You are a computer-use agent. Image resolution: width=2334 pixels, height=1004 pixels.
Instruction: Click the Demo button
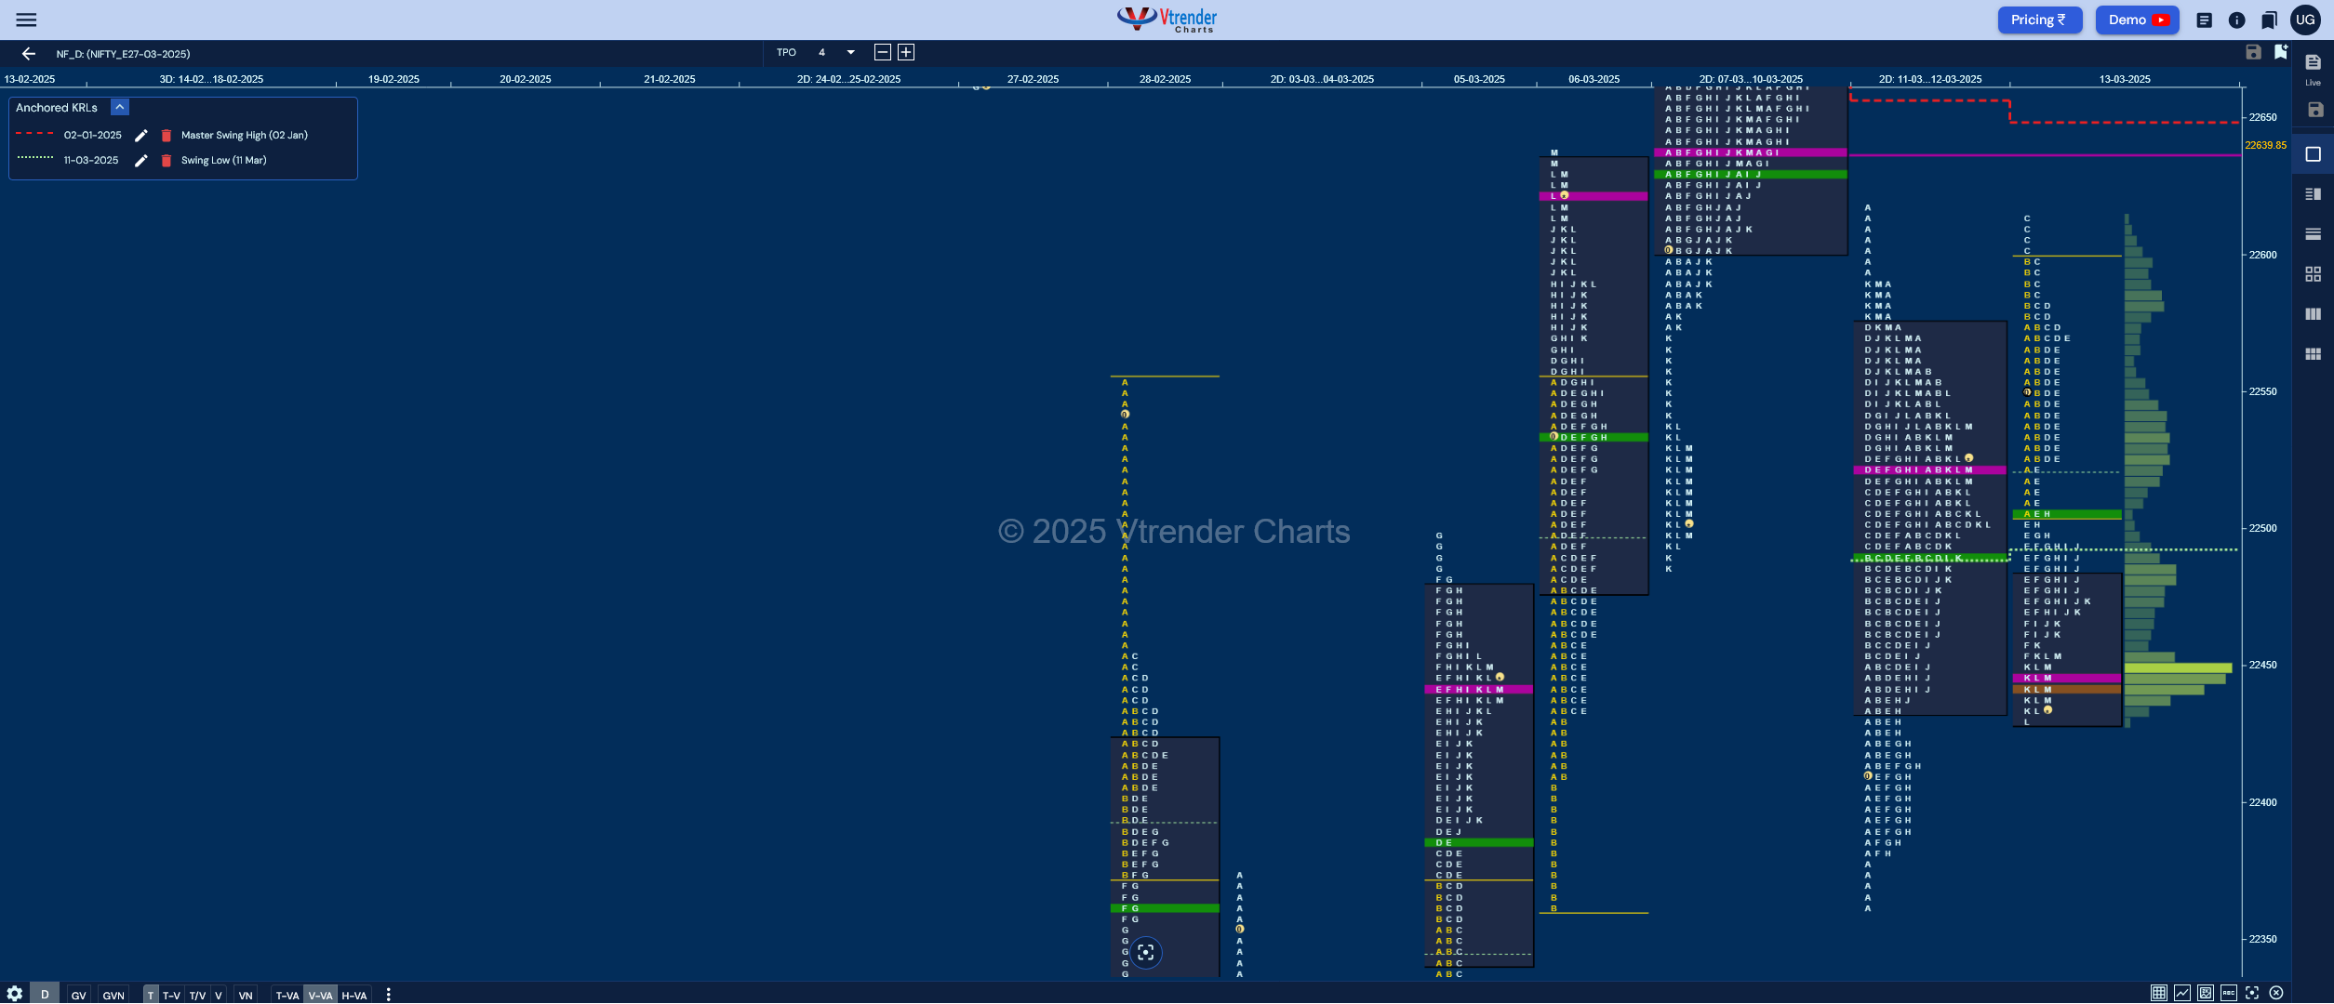2138,20
